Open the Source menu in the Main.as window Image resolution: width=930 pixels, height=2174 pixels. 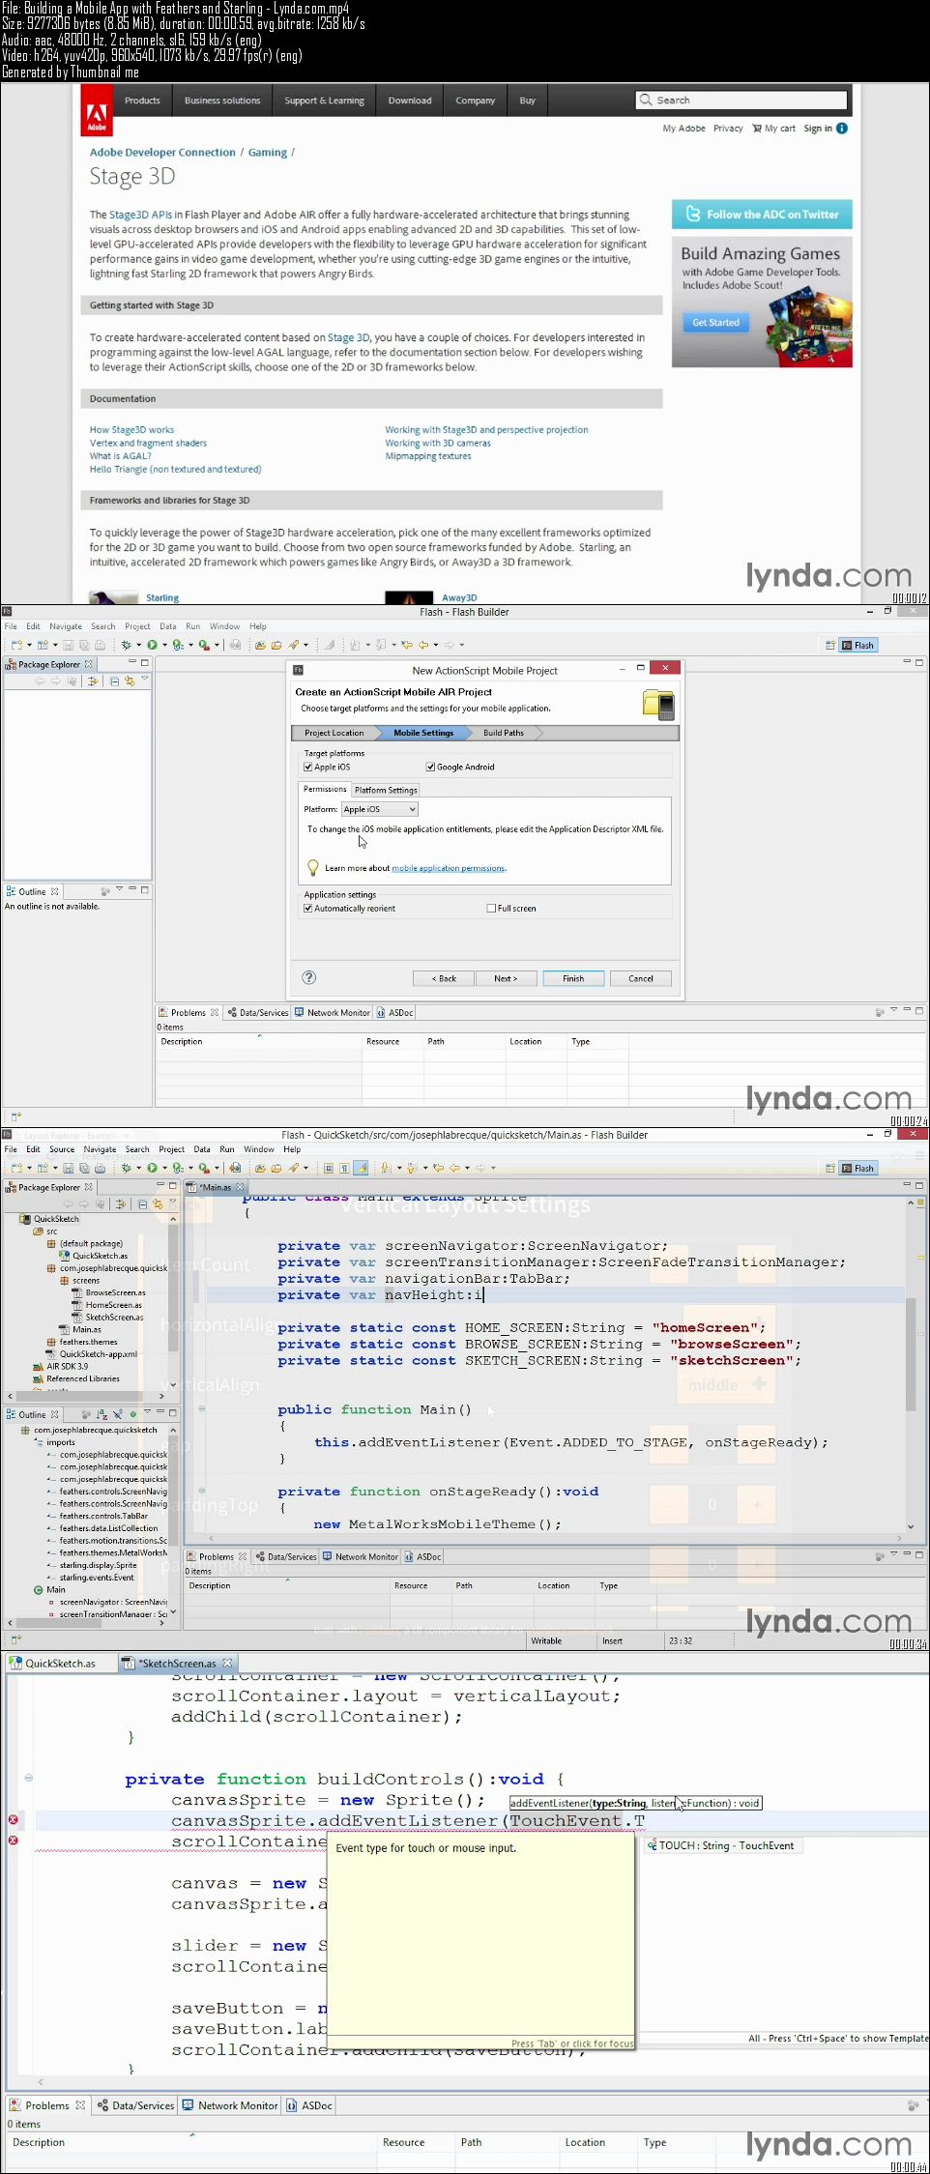pyautogui.click(x=62, y=1149)
